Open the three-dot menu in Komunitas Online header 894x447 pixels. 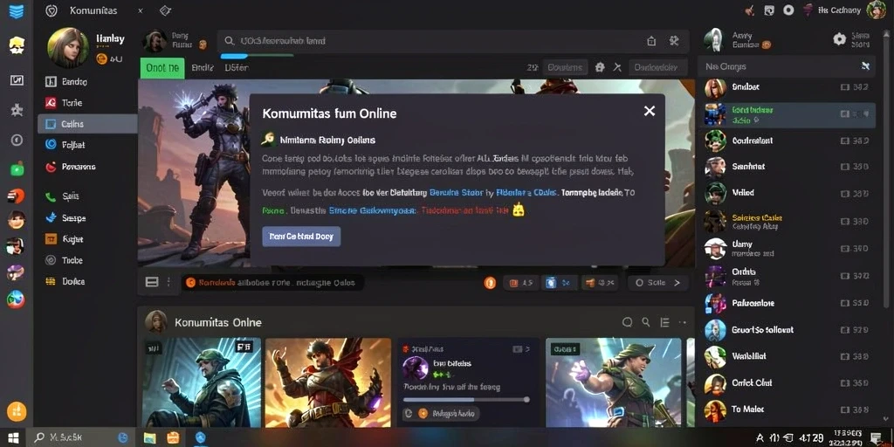coord(683,322)
